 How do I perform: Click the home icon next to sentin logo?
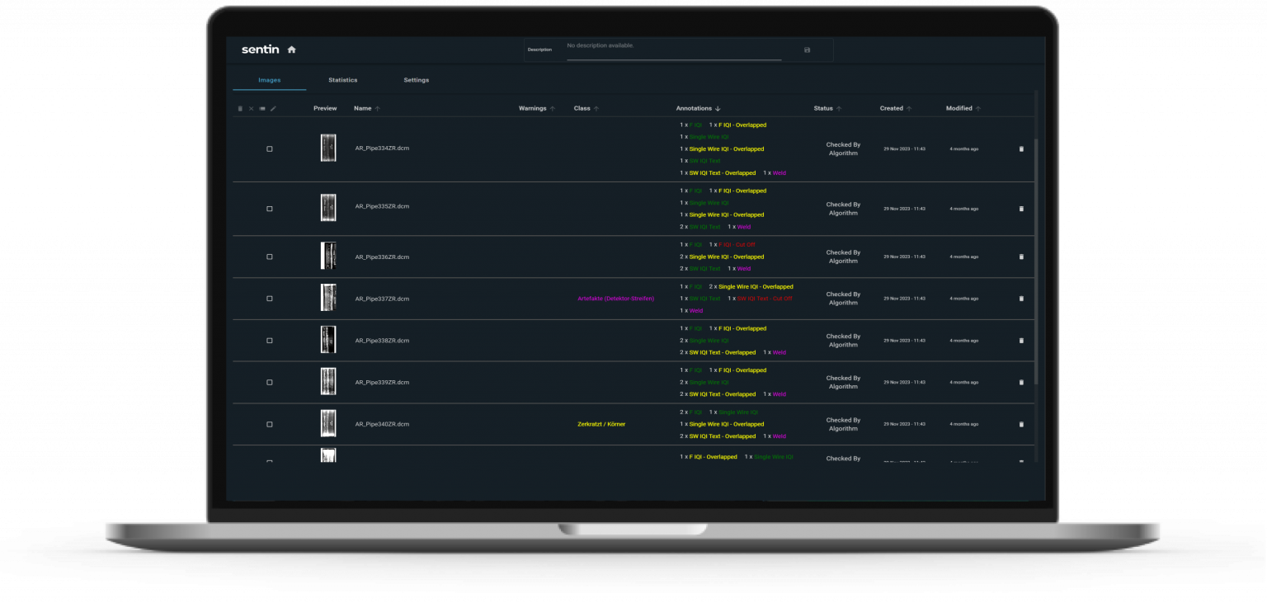tap(291, 49)
